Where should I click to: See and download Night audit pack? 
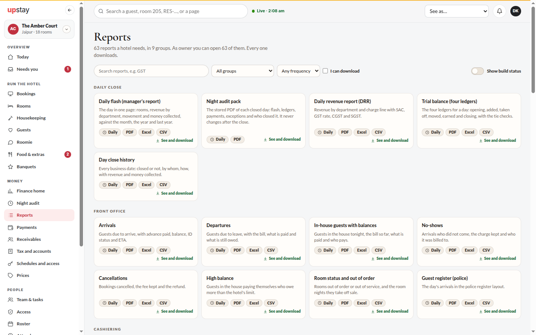click(x=282, y=139)
